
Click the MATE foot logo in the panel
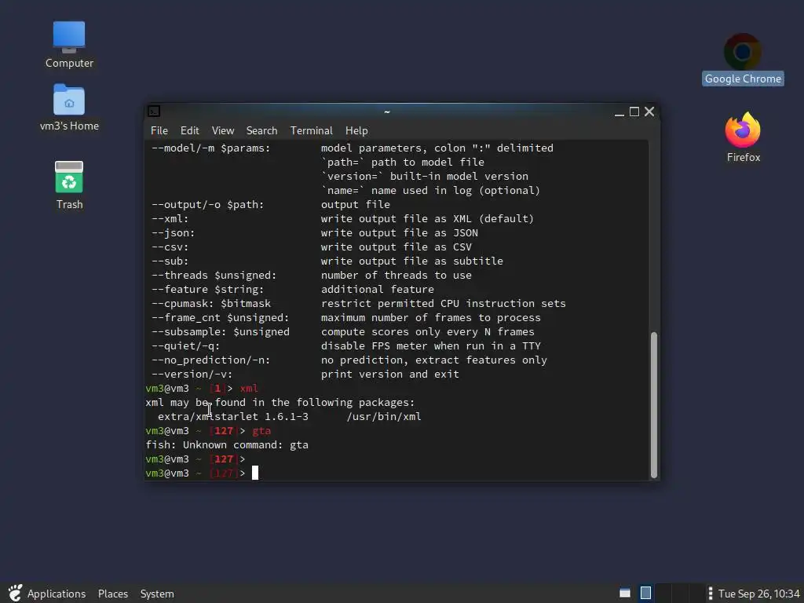click(x=15, y=594)
